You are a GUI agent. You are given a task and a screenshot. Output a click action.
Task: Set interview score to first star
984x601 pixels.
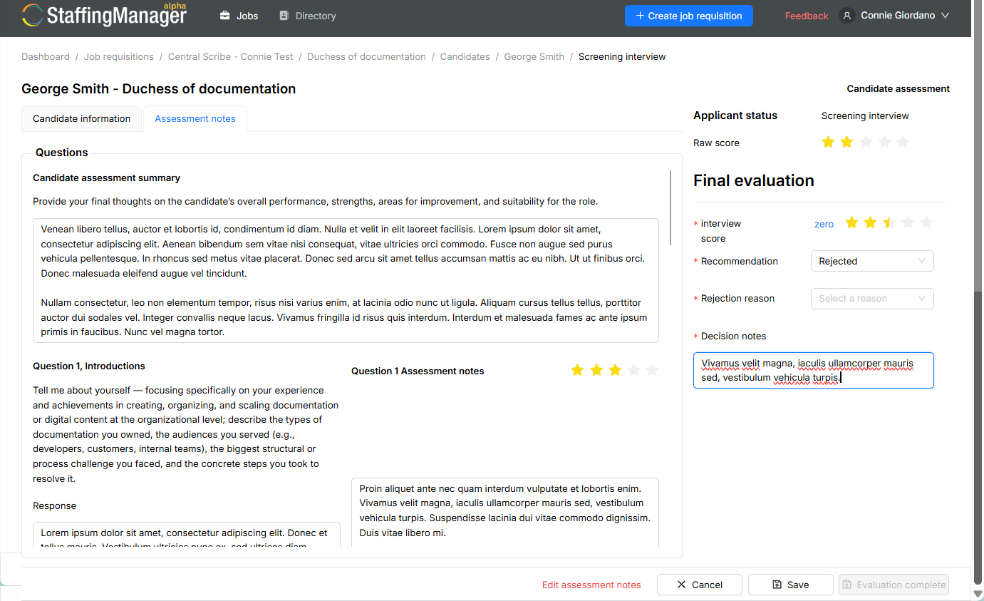(851, 223)
